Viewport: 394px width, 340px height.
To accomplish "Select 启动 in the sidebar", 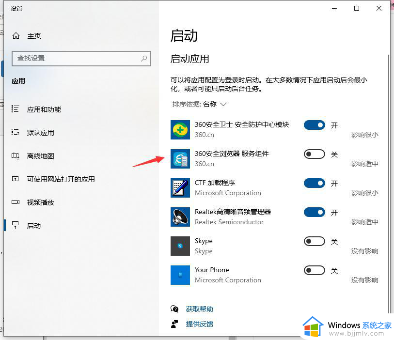I will click(33, 226).
